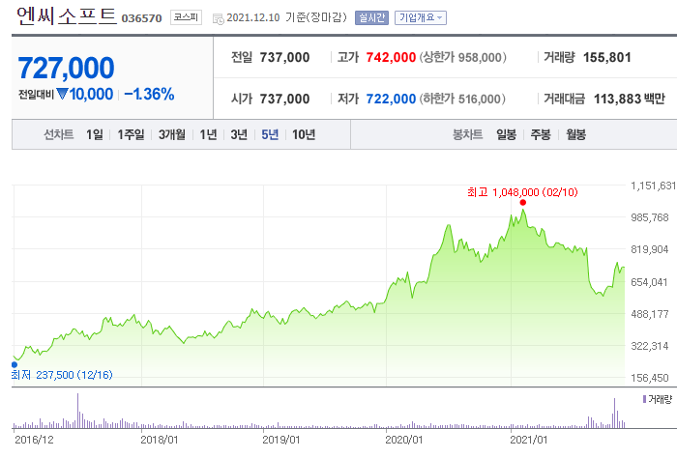The height and width of the screenshot is (458, 677).
Task: Select the 1일 line chart tab
Action: 95,134
